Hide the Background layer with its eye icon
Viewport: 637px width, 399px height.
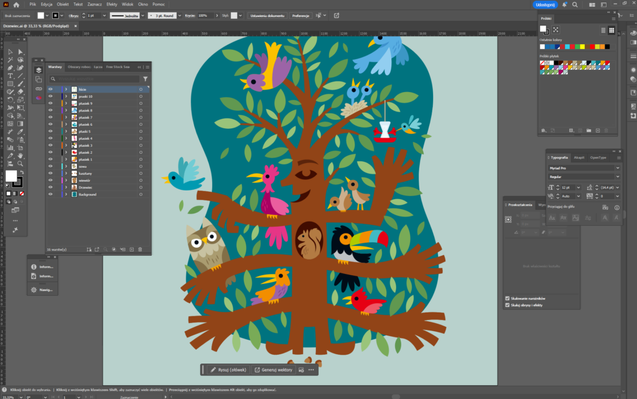point(50,194)
